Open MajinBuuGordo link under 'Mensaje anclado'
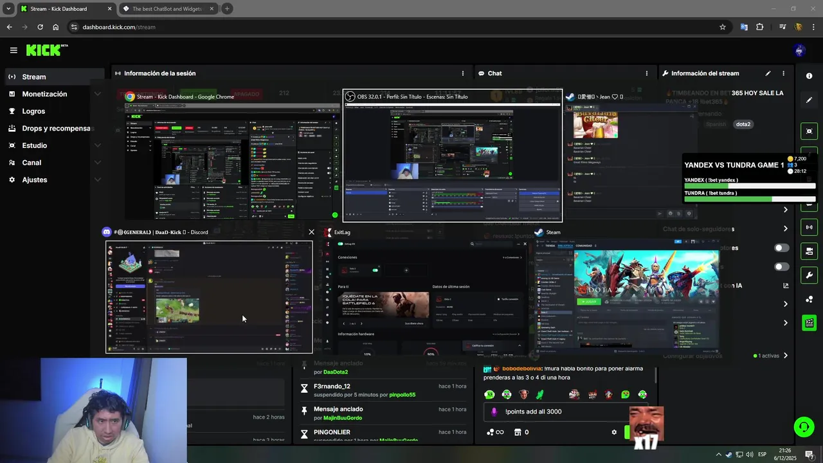This screenshot has height=463, width=823. click(343, 418)
